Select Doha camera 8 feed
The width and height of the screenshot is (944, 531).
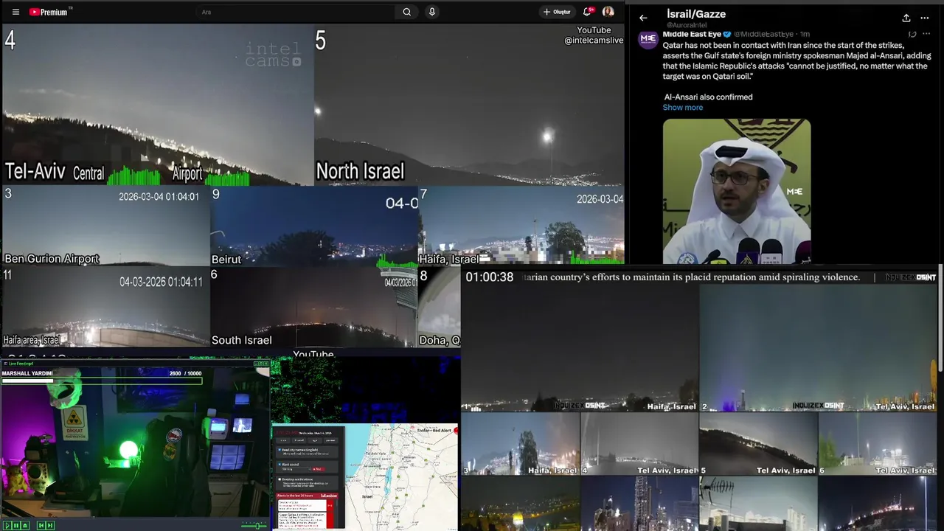pos(440,307)
